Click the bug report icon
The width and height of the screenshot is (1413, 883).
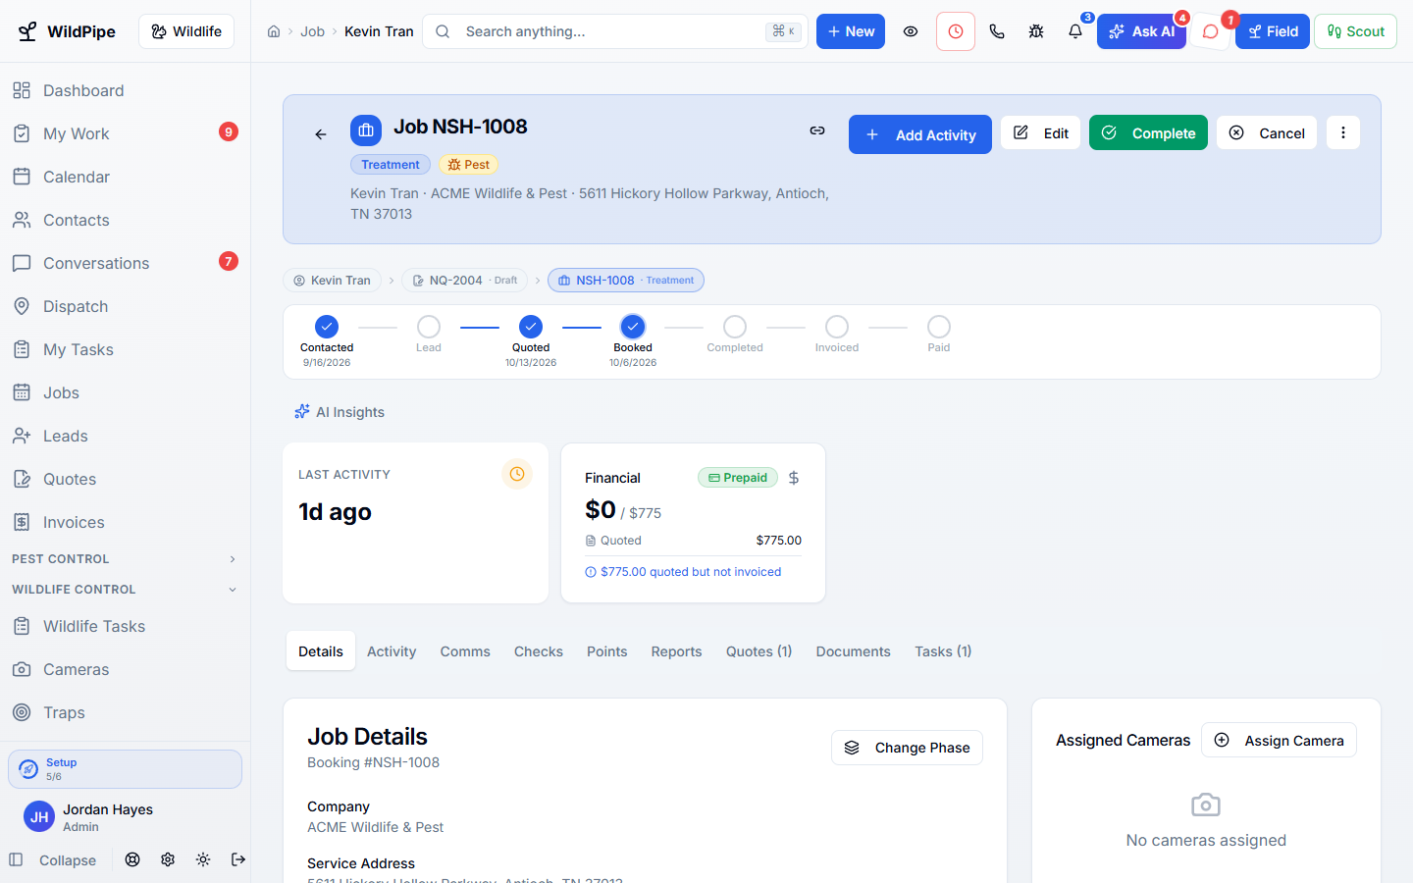pyautogui.click(x=1036, y=31)
